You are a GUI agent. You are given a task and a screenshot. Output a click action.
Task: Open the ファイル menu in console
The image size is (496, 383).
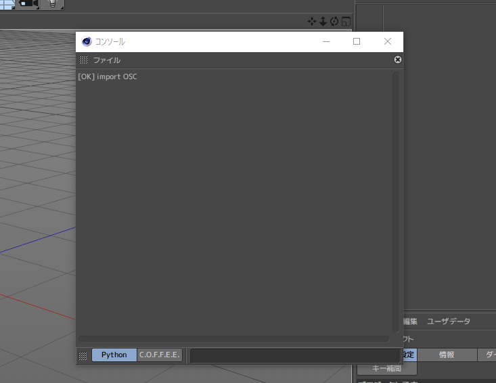(107, 60)
